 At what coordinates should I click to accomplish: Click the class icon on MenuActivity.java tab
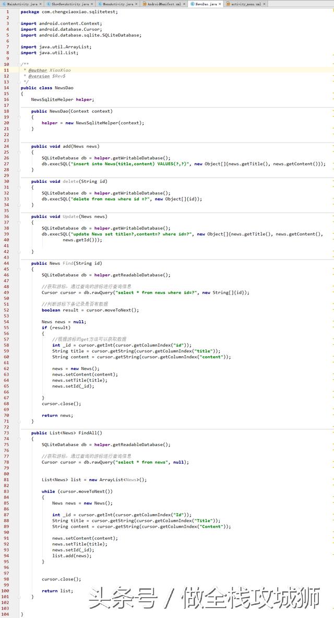click(100, 4)
